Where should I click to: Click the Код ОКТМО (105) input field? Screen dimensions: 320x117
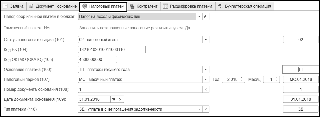(97, 59)
